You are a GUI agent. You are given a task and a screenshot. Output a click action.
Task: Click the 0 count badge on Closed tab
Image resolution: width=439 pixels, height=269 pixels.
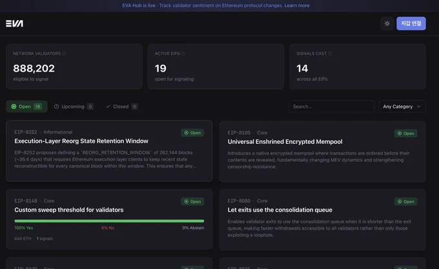134,106
